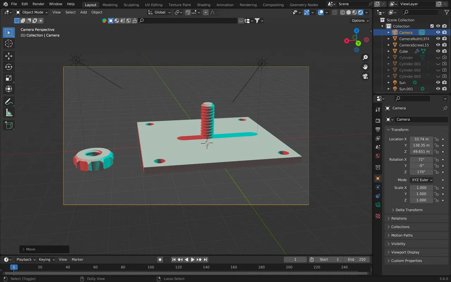
Task: Open the XYZ Euler rotation mode dropdown
Action: (x=421, y=180)
